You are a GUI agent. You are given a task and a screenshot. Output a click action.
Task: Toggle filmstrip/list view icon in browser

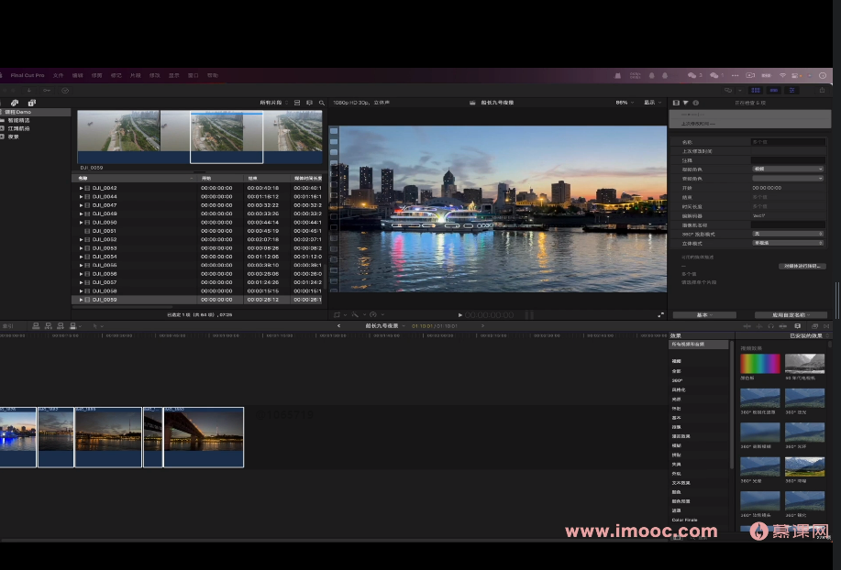click(x=297, y=103)
